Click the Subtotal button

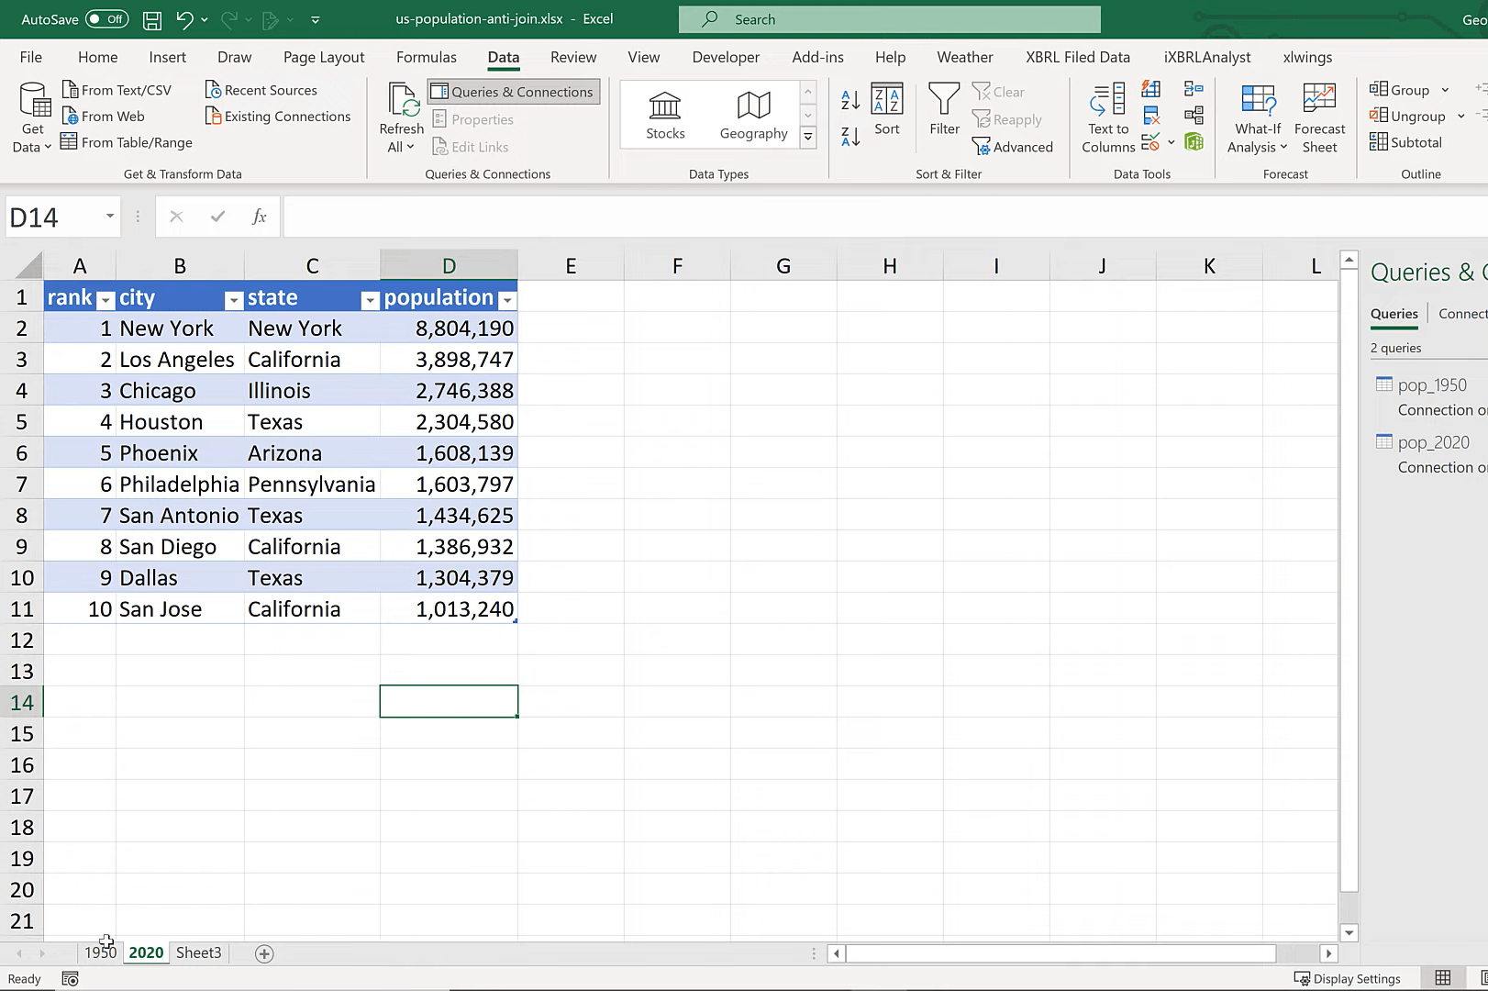pyautogui.click(x=1405, y=142)
